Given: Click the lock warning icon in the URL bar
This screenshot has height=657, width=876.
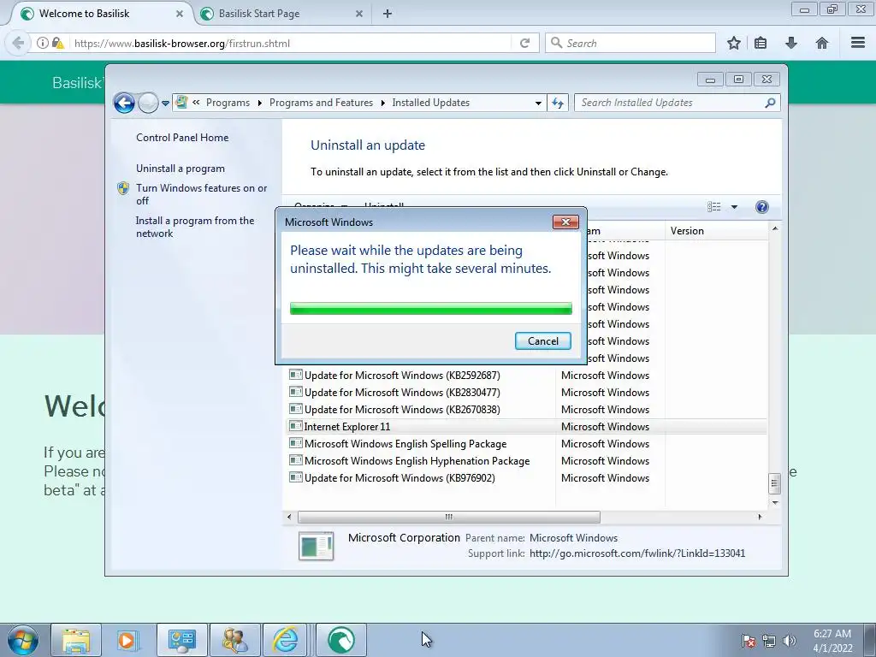Looking at the screenshot, I should pyautogui.click(x=58, y=43).
